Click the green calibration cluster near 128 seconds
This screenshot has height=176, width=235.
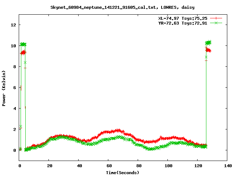coord(209,43)
